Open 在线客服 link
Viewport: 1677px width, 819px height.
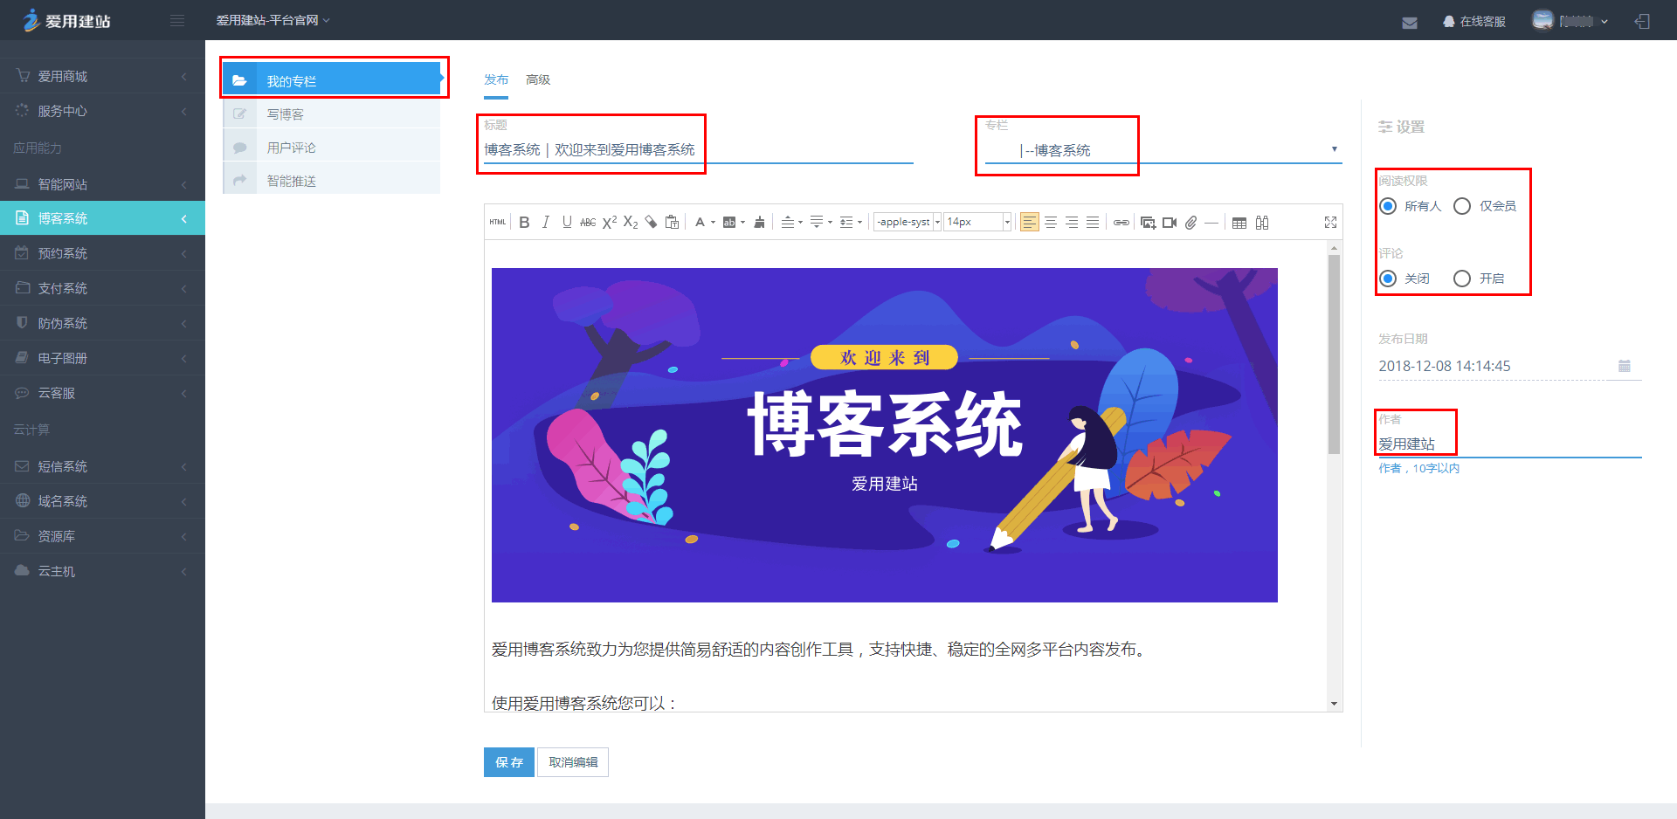click(1474, 21)
